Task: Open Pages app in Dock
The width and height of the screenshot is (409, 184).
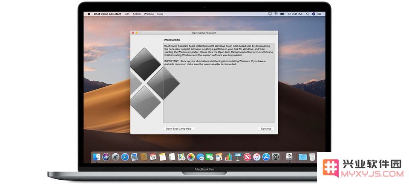Action: click(x=219, y=157)
